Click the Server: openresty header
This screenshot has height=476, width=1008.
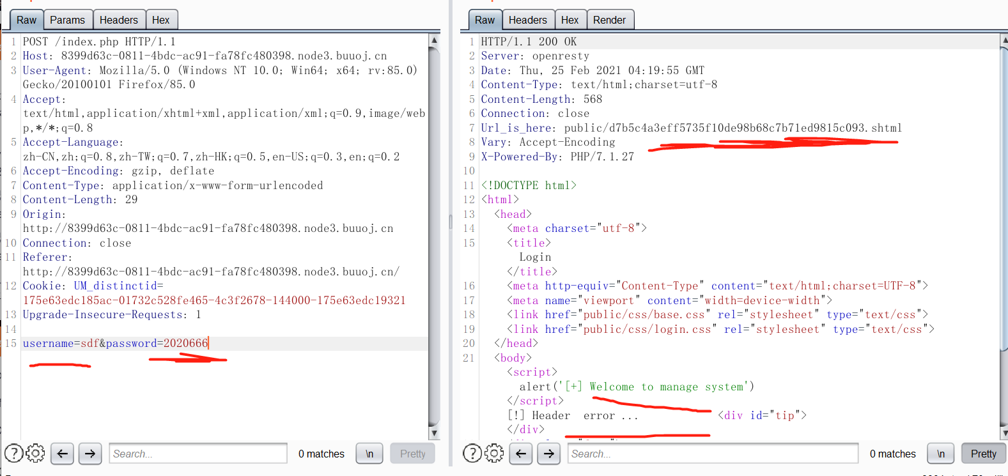pyautogui.click(x=535, y=56)
